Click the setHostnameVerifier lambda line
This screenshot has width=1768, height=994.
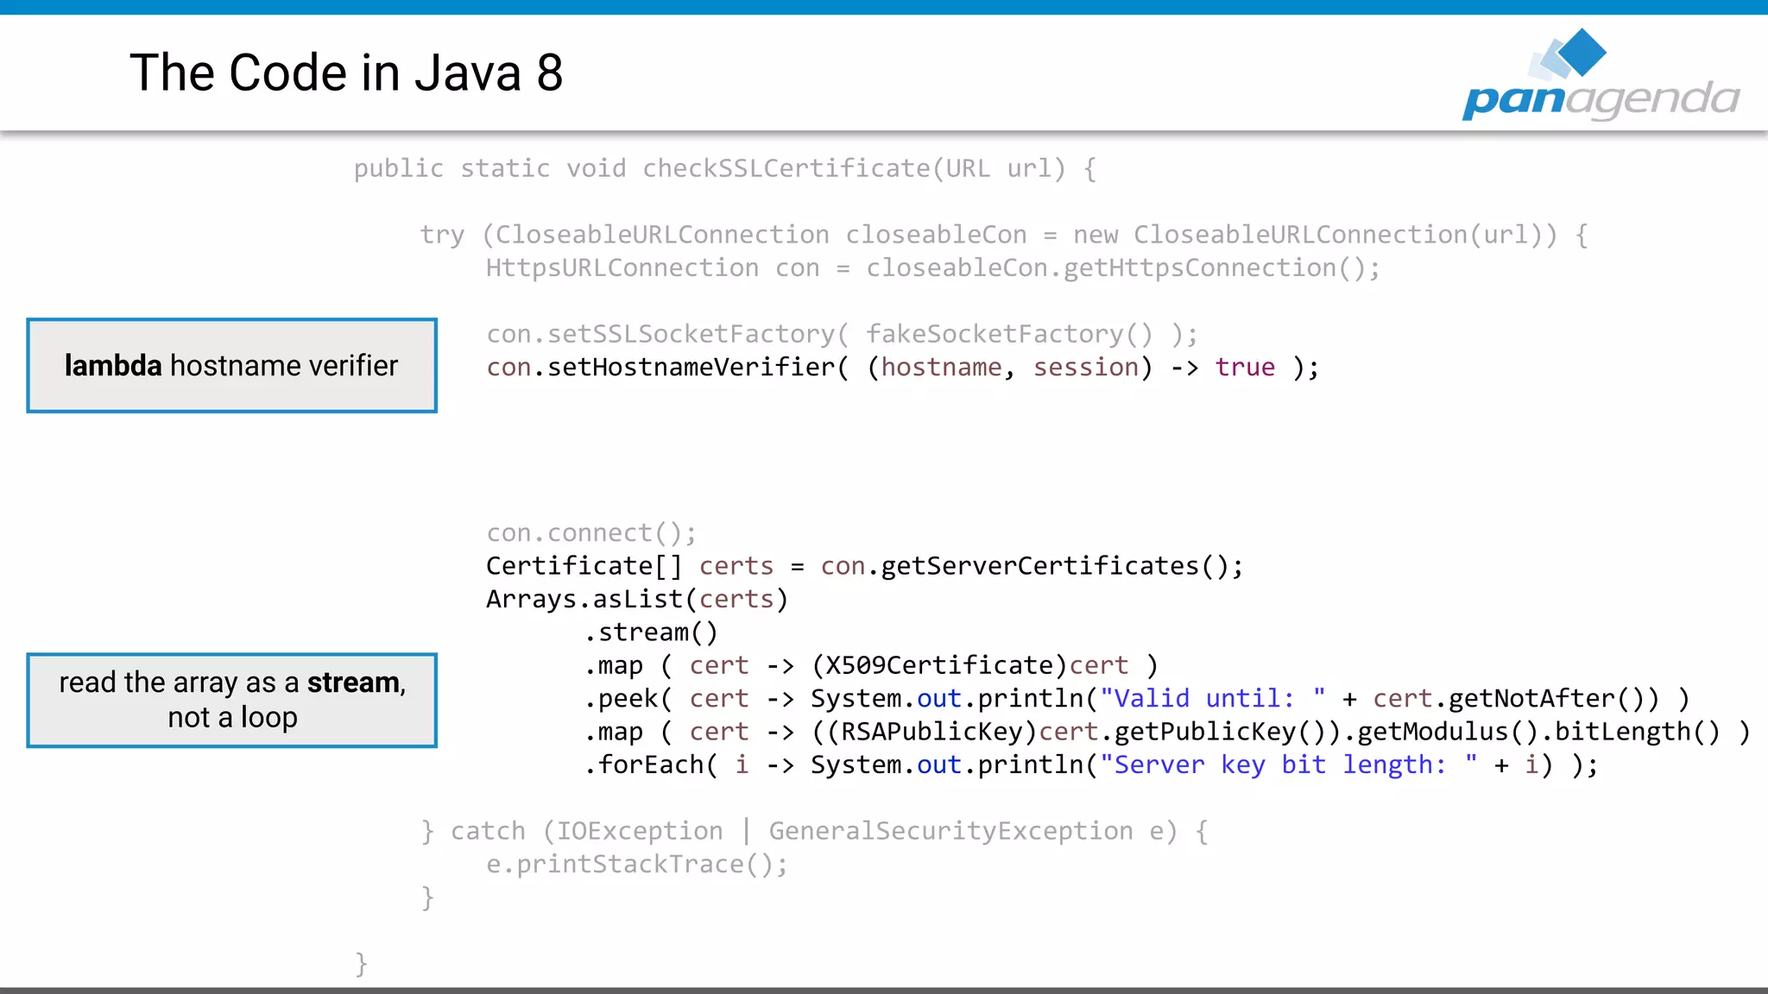click(902, 368)
